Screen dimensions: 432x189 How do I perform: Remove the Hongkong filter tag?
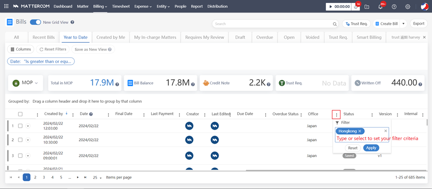point(360,131)
